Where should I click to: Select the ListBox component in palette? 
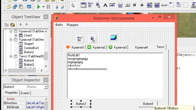point(149,5)
